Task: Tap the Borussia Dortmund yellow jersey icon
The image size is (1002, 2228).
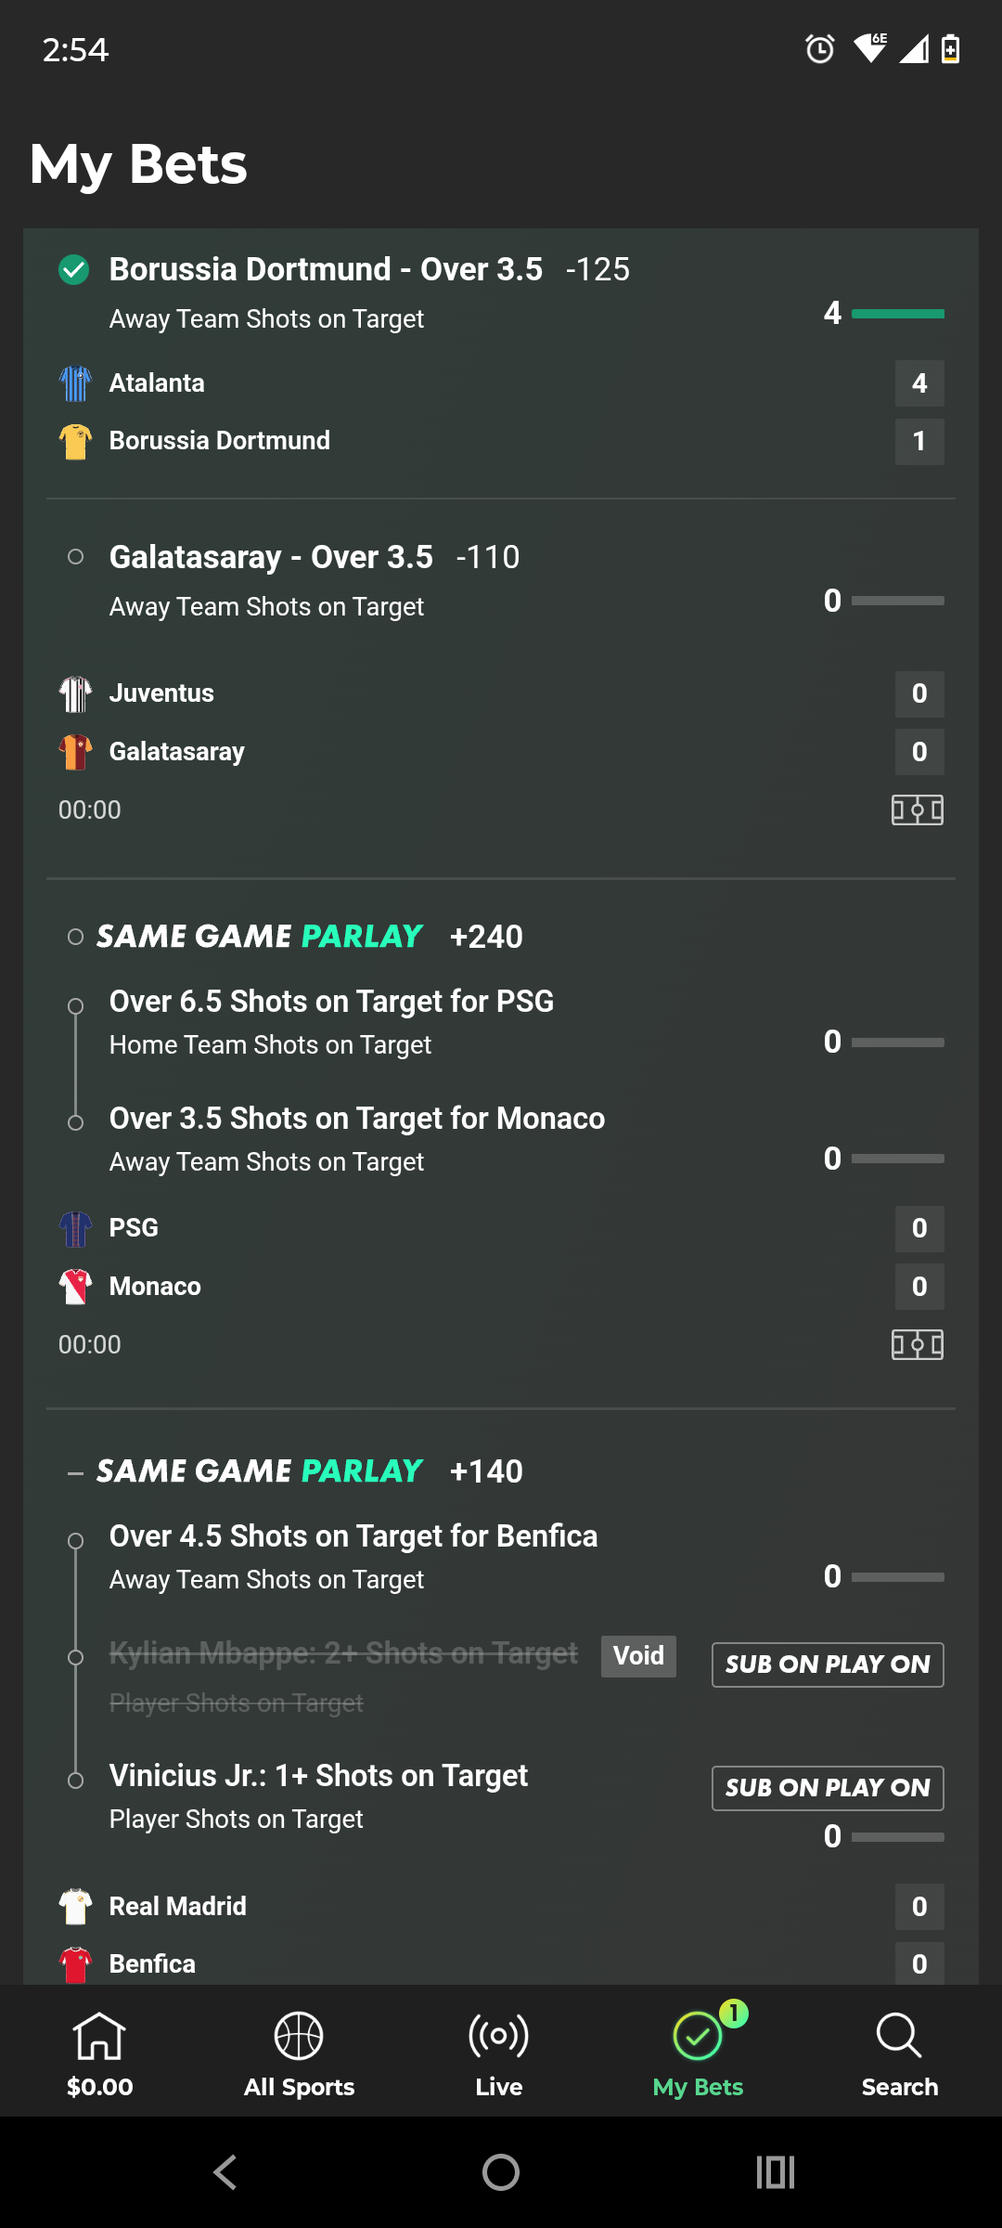Action: (x=75, y=441)
